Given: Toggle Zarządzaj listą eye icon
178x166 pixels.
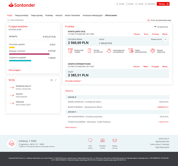Looking at the screenshot, I should tap(155, 27).
